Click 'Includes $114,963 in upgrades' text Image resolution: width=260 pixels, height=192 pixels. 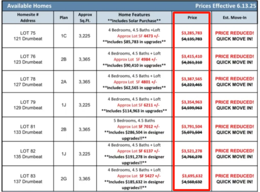coord(134,111)
